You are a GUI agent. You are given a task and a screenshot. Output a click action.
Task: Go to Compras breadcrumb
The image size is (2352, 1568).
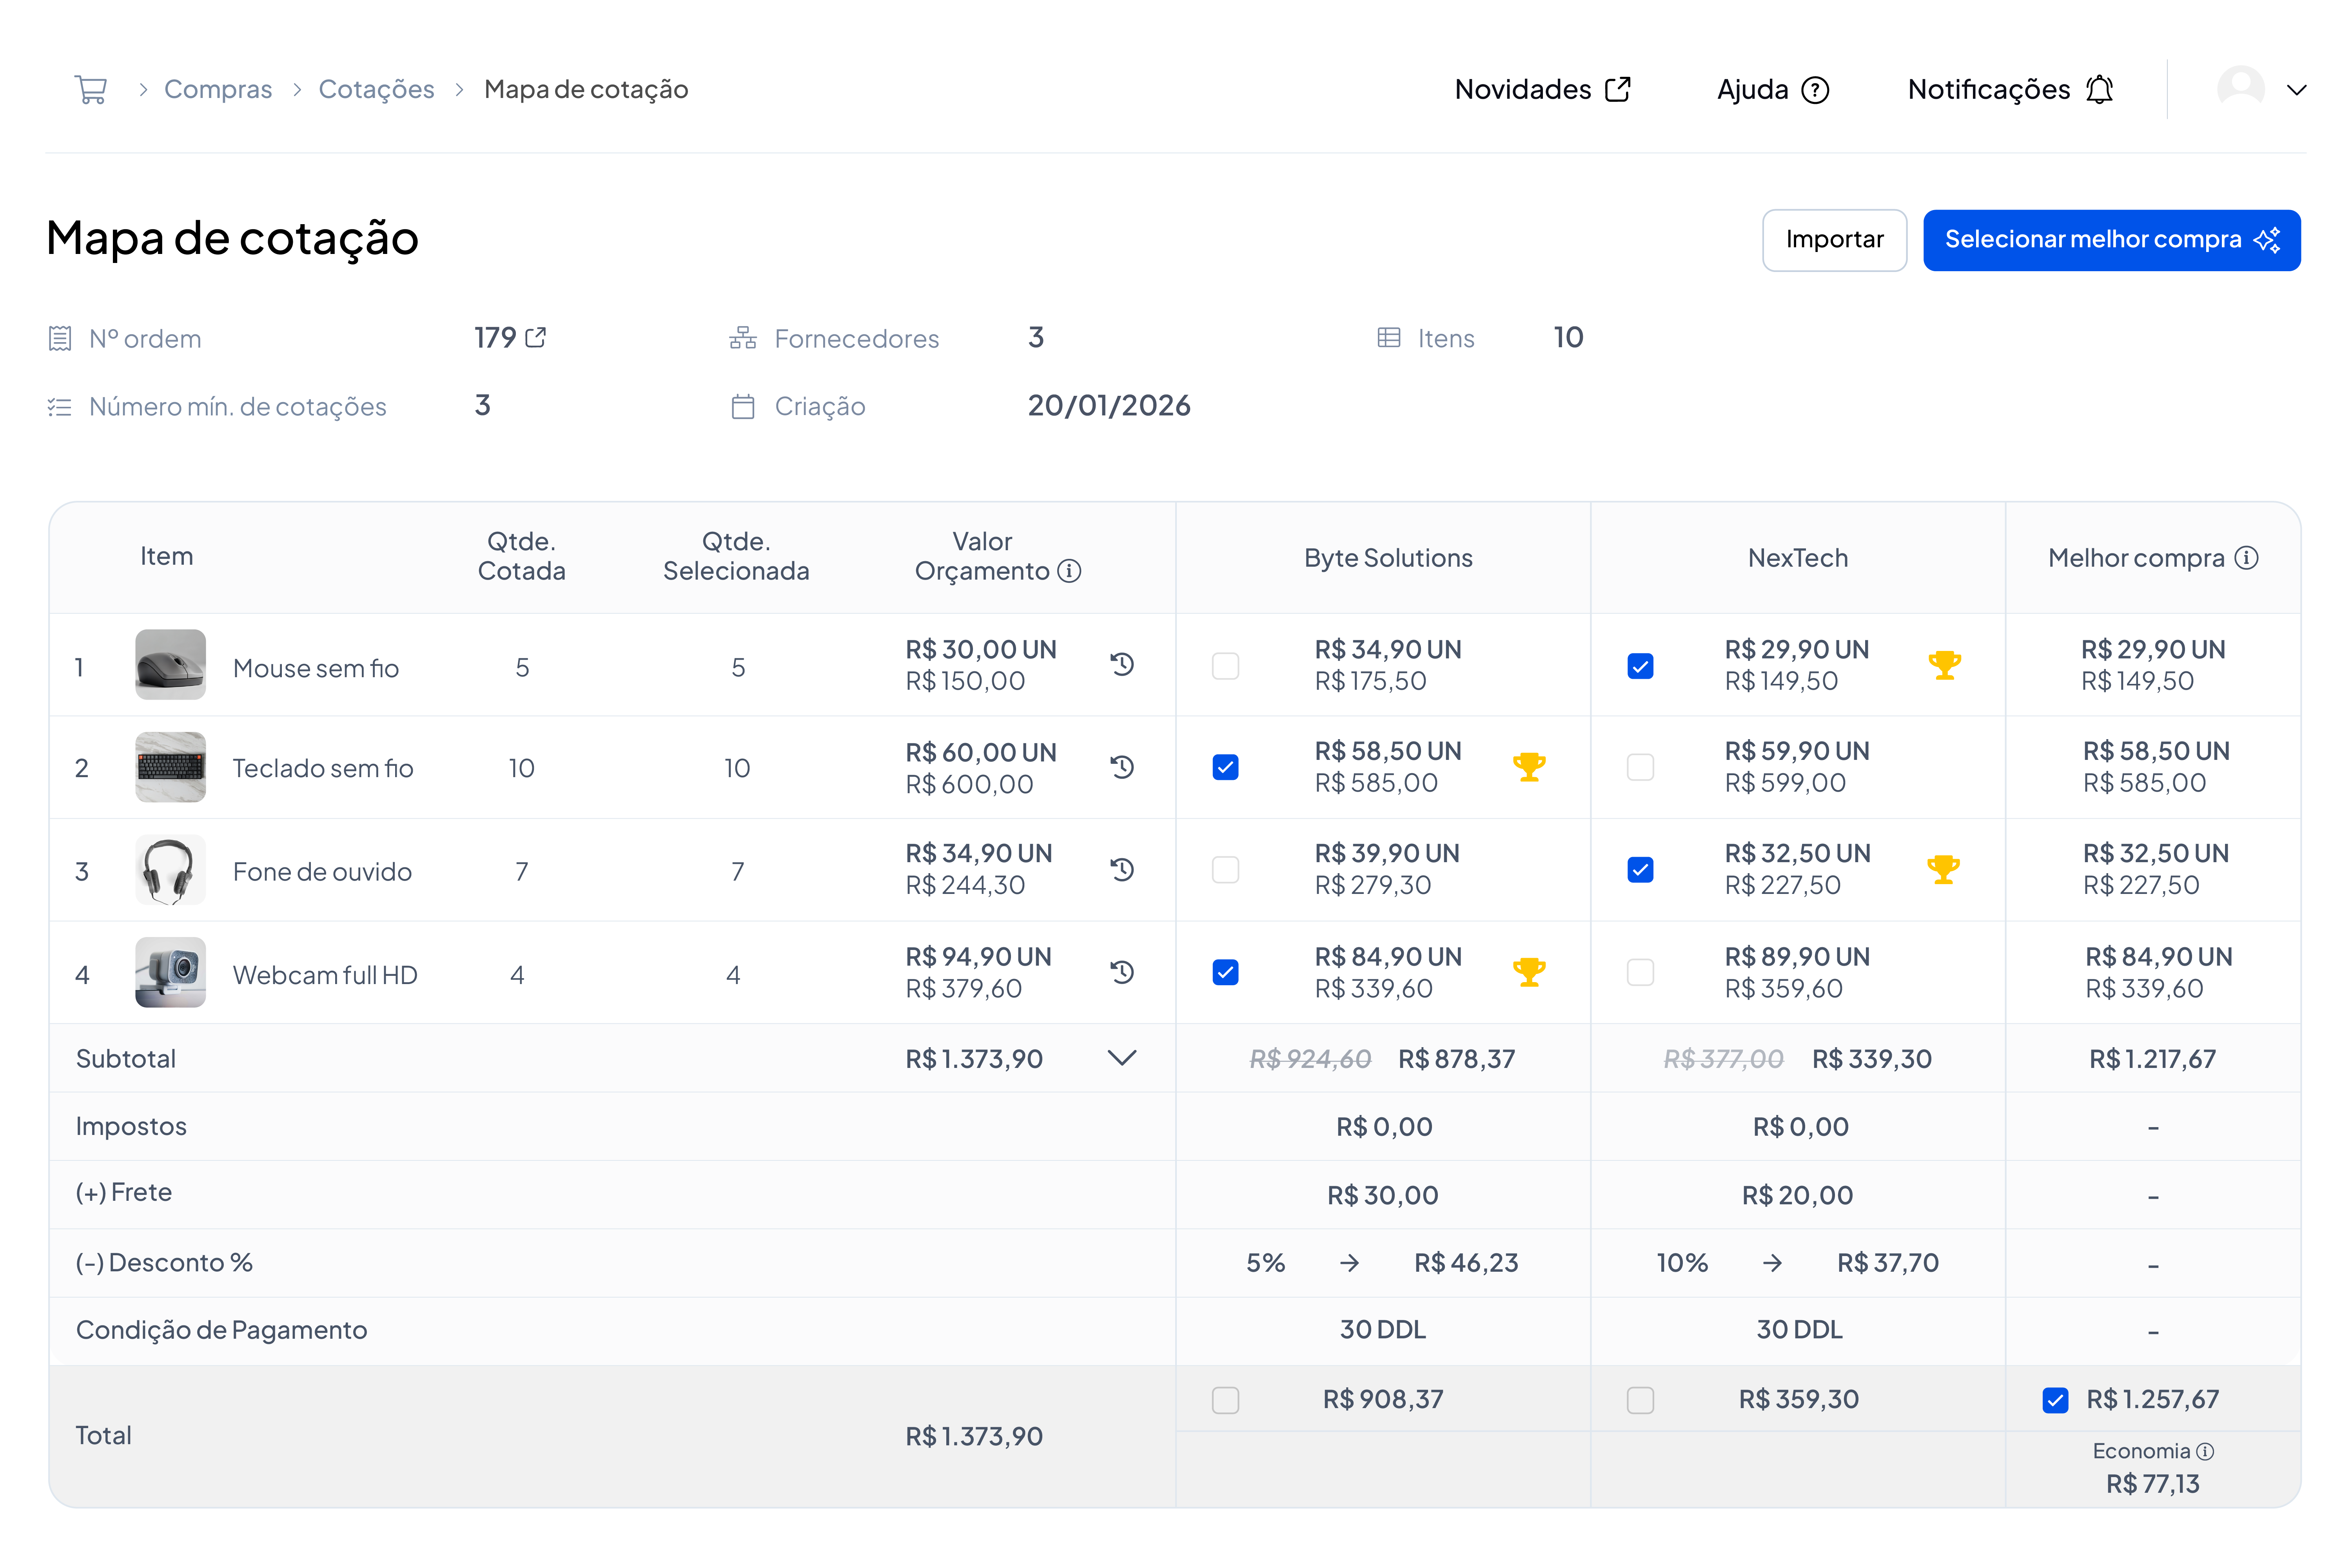217,89
